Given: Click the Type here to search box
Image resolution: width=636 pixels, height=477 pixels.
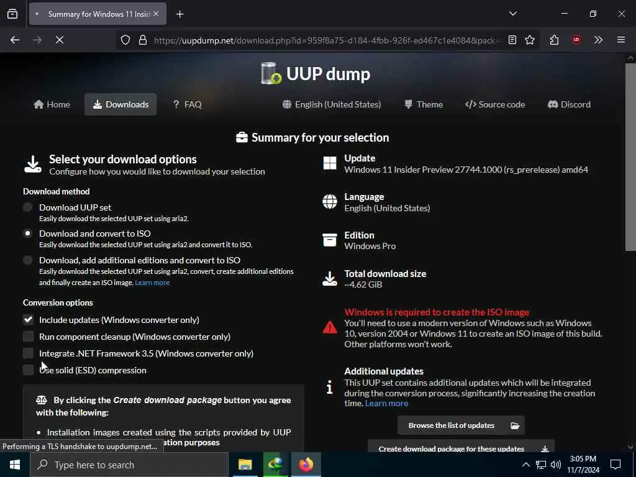Looking at the screenshot, I should coord(129,465).
